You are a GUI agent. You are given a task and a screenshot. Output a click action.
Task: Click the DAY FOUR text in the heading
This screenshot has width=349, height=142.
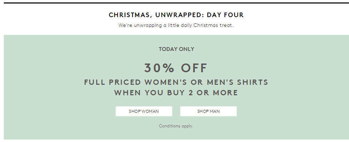[225, 15]
